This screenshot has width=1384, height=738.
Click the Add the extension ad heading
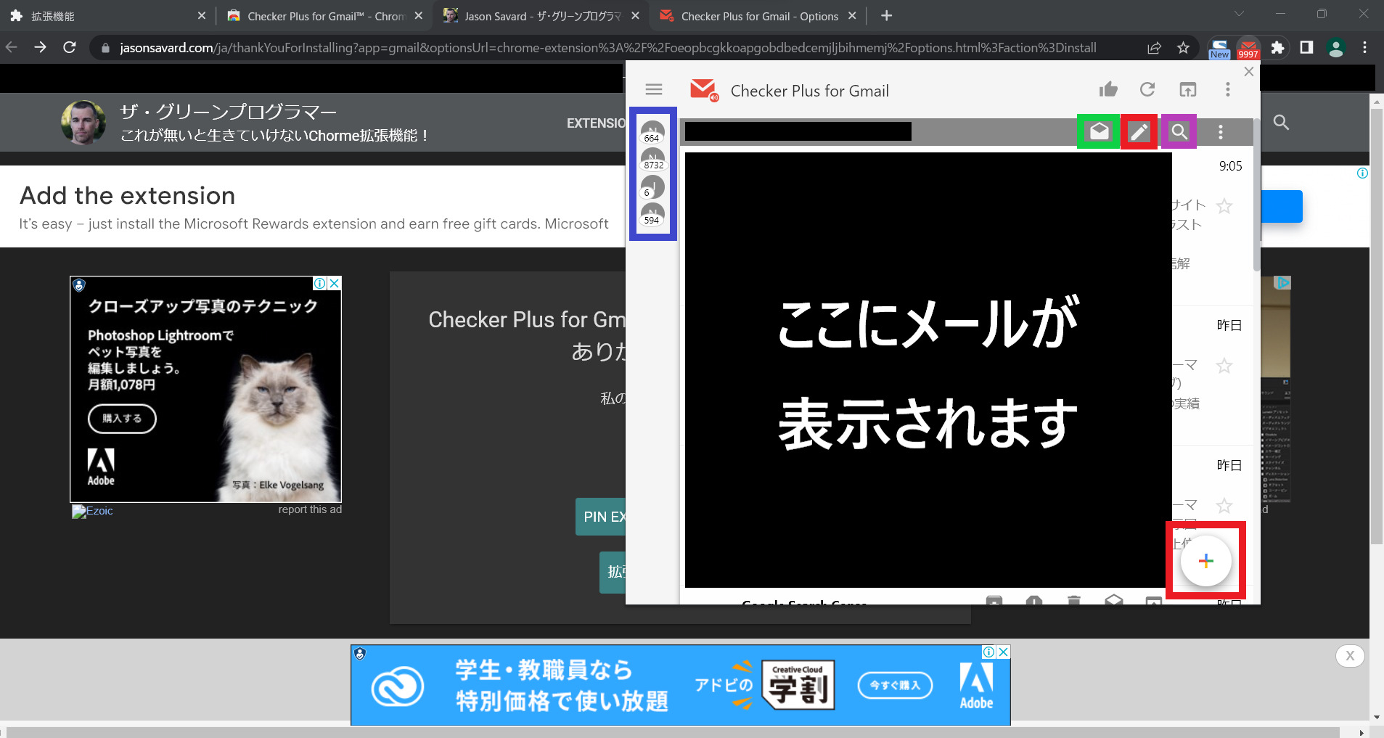(127, 196)
